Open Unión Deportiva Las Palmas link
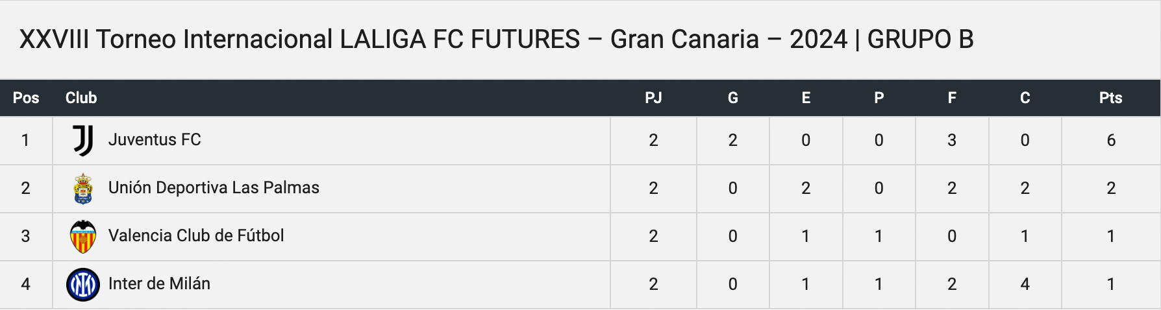The height and width of the screenshot is (310, 1161). tap(214, 187)
